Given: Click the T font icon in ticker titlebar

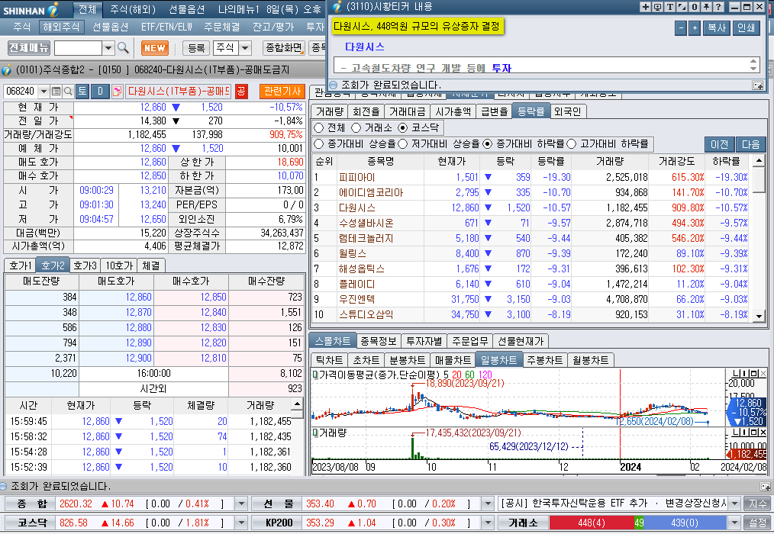Looking at the screenshot, I should [x=670, y=7].
